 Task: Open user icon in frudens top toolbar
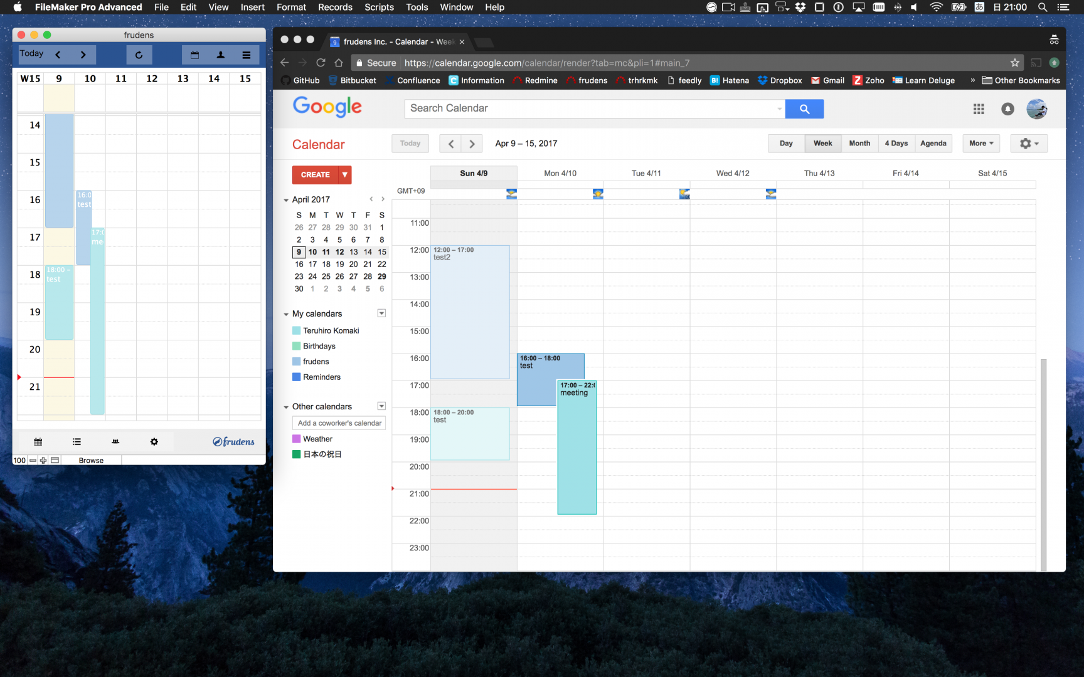click(x=221, y=55)
